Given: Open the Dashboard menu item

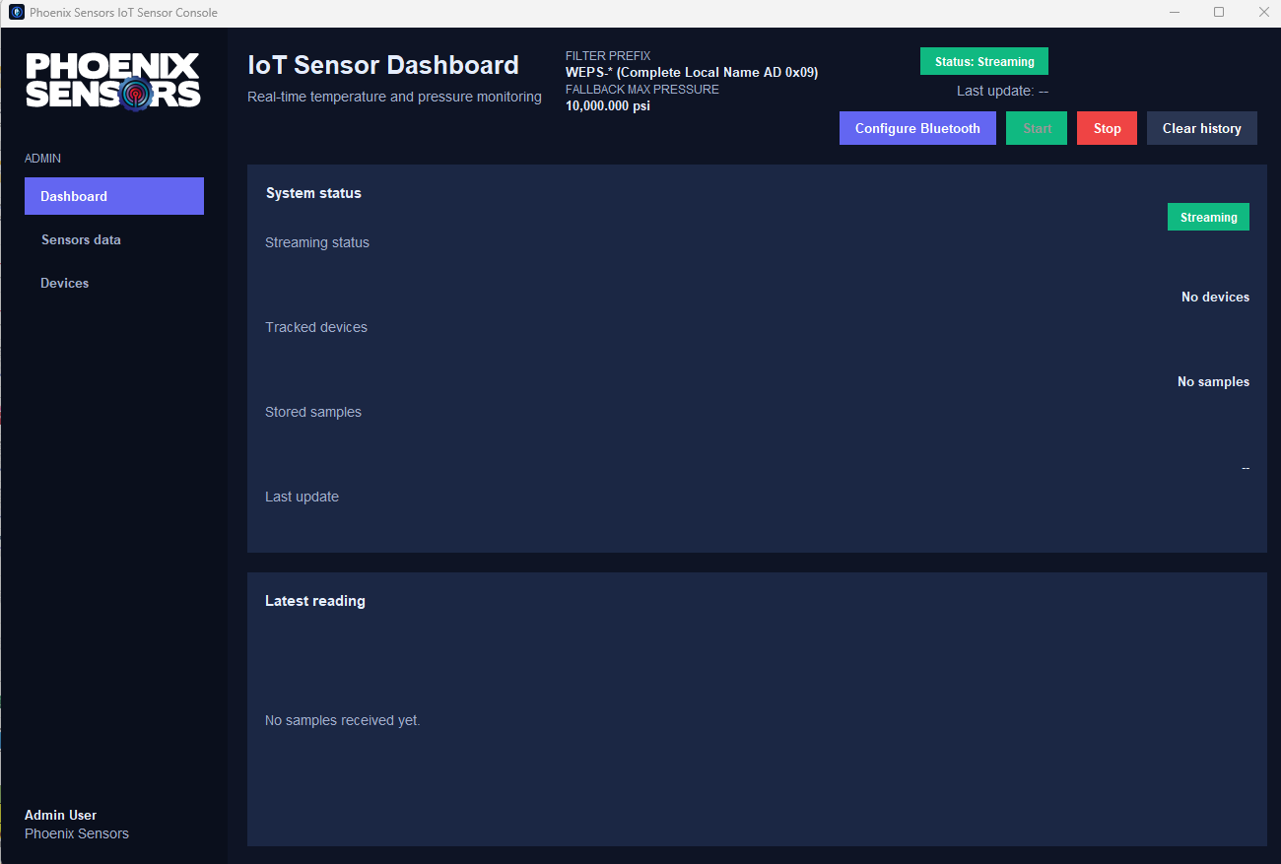Looking at the screenshot, I should (114, 196).
